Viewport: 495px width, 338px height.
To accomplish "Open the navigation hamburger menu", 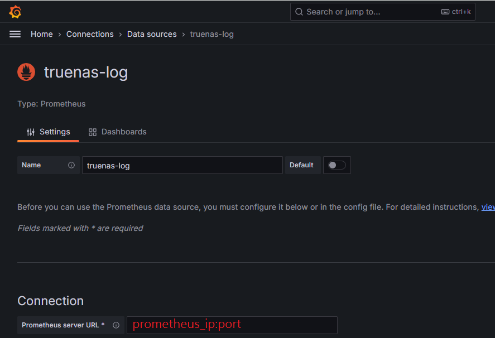I will pyautogui.click(x=15, y=34).
